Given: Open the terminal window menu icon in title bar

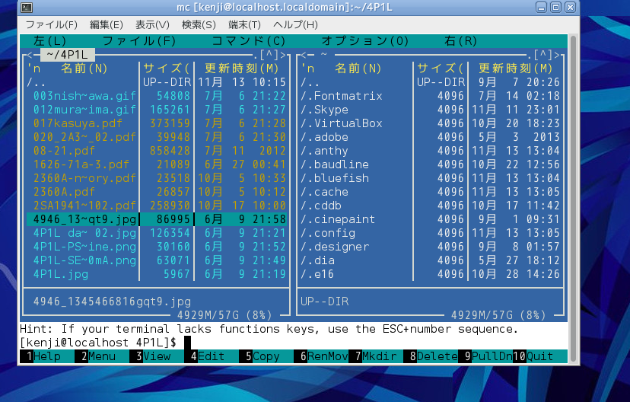Looking at the screenshot, I should (x=27, y=8).
